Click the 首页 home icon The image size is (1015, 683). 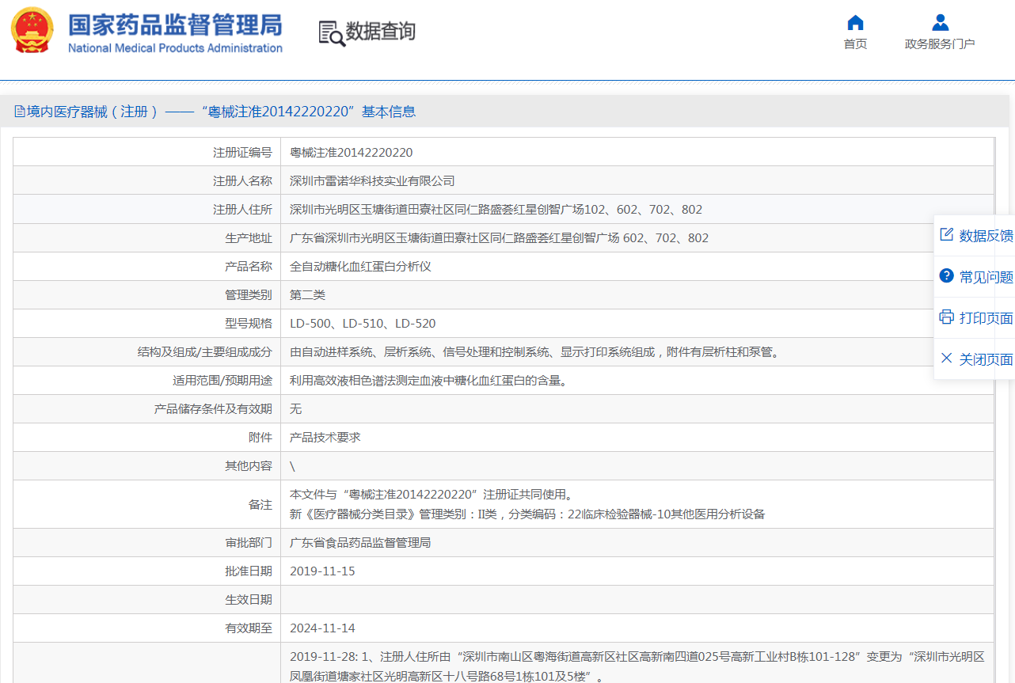tap(855, 22)
